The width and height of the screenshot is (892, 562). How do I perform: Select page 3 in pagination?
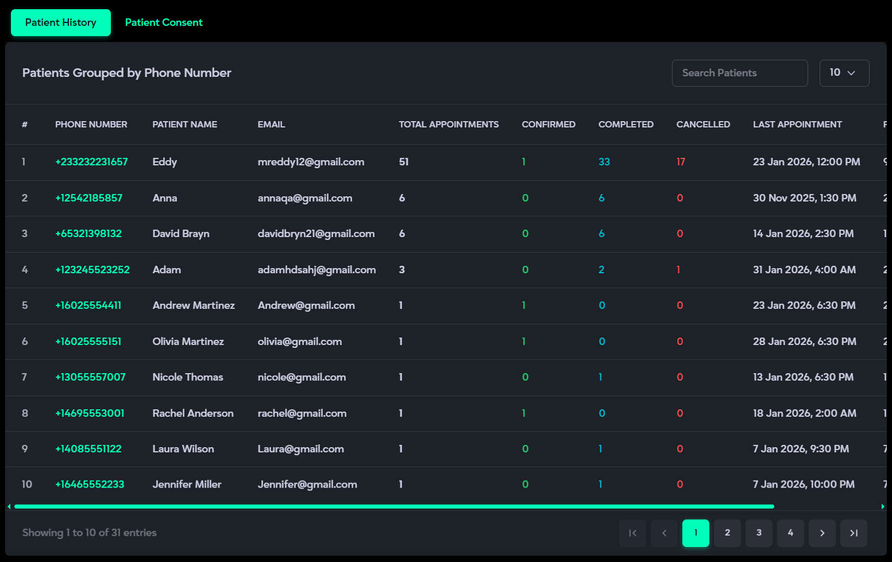coord(759,533)
